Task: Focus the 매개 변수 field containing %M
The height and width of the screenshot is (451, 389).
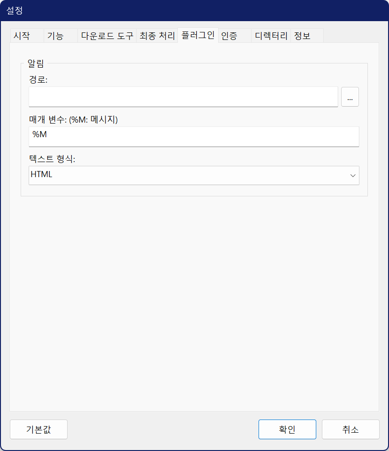Action: [x=194, y=137]
